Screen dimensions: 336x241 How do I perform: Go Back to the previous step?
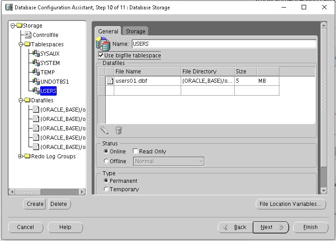click(x=235, y=227)
